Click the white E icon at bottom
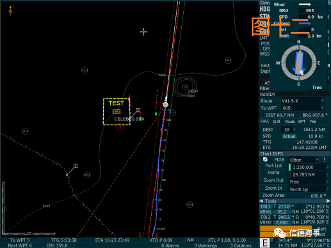The height and width of the screenshot is (248, 331). [x=265, y=243]
